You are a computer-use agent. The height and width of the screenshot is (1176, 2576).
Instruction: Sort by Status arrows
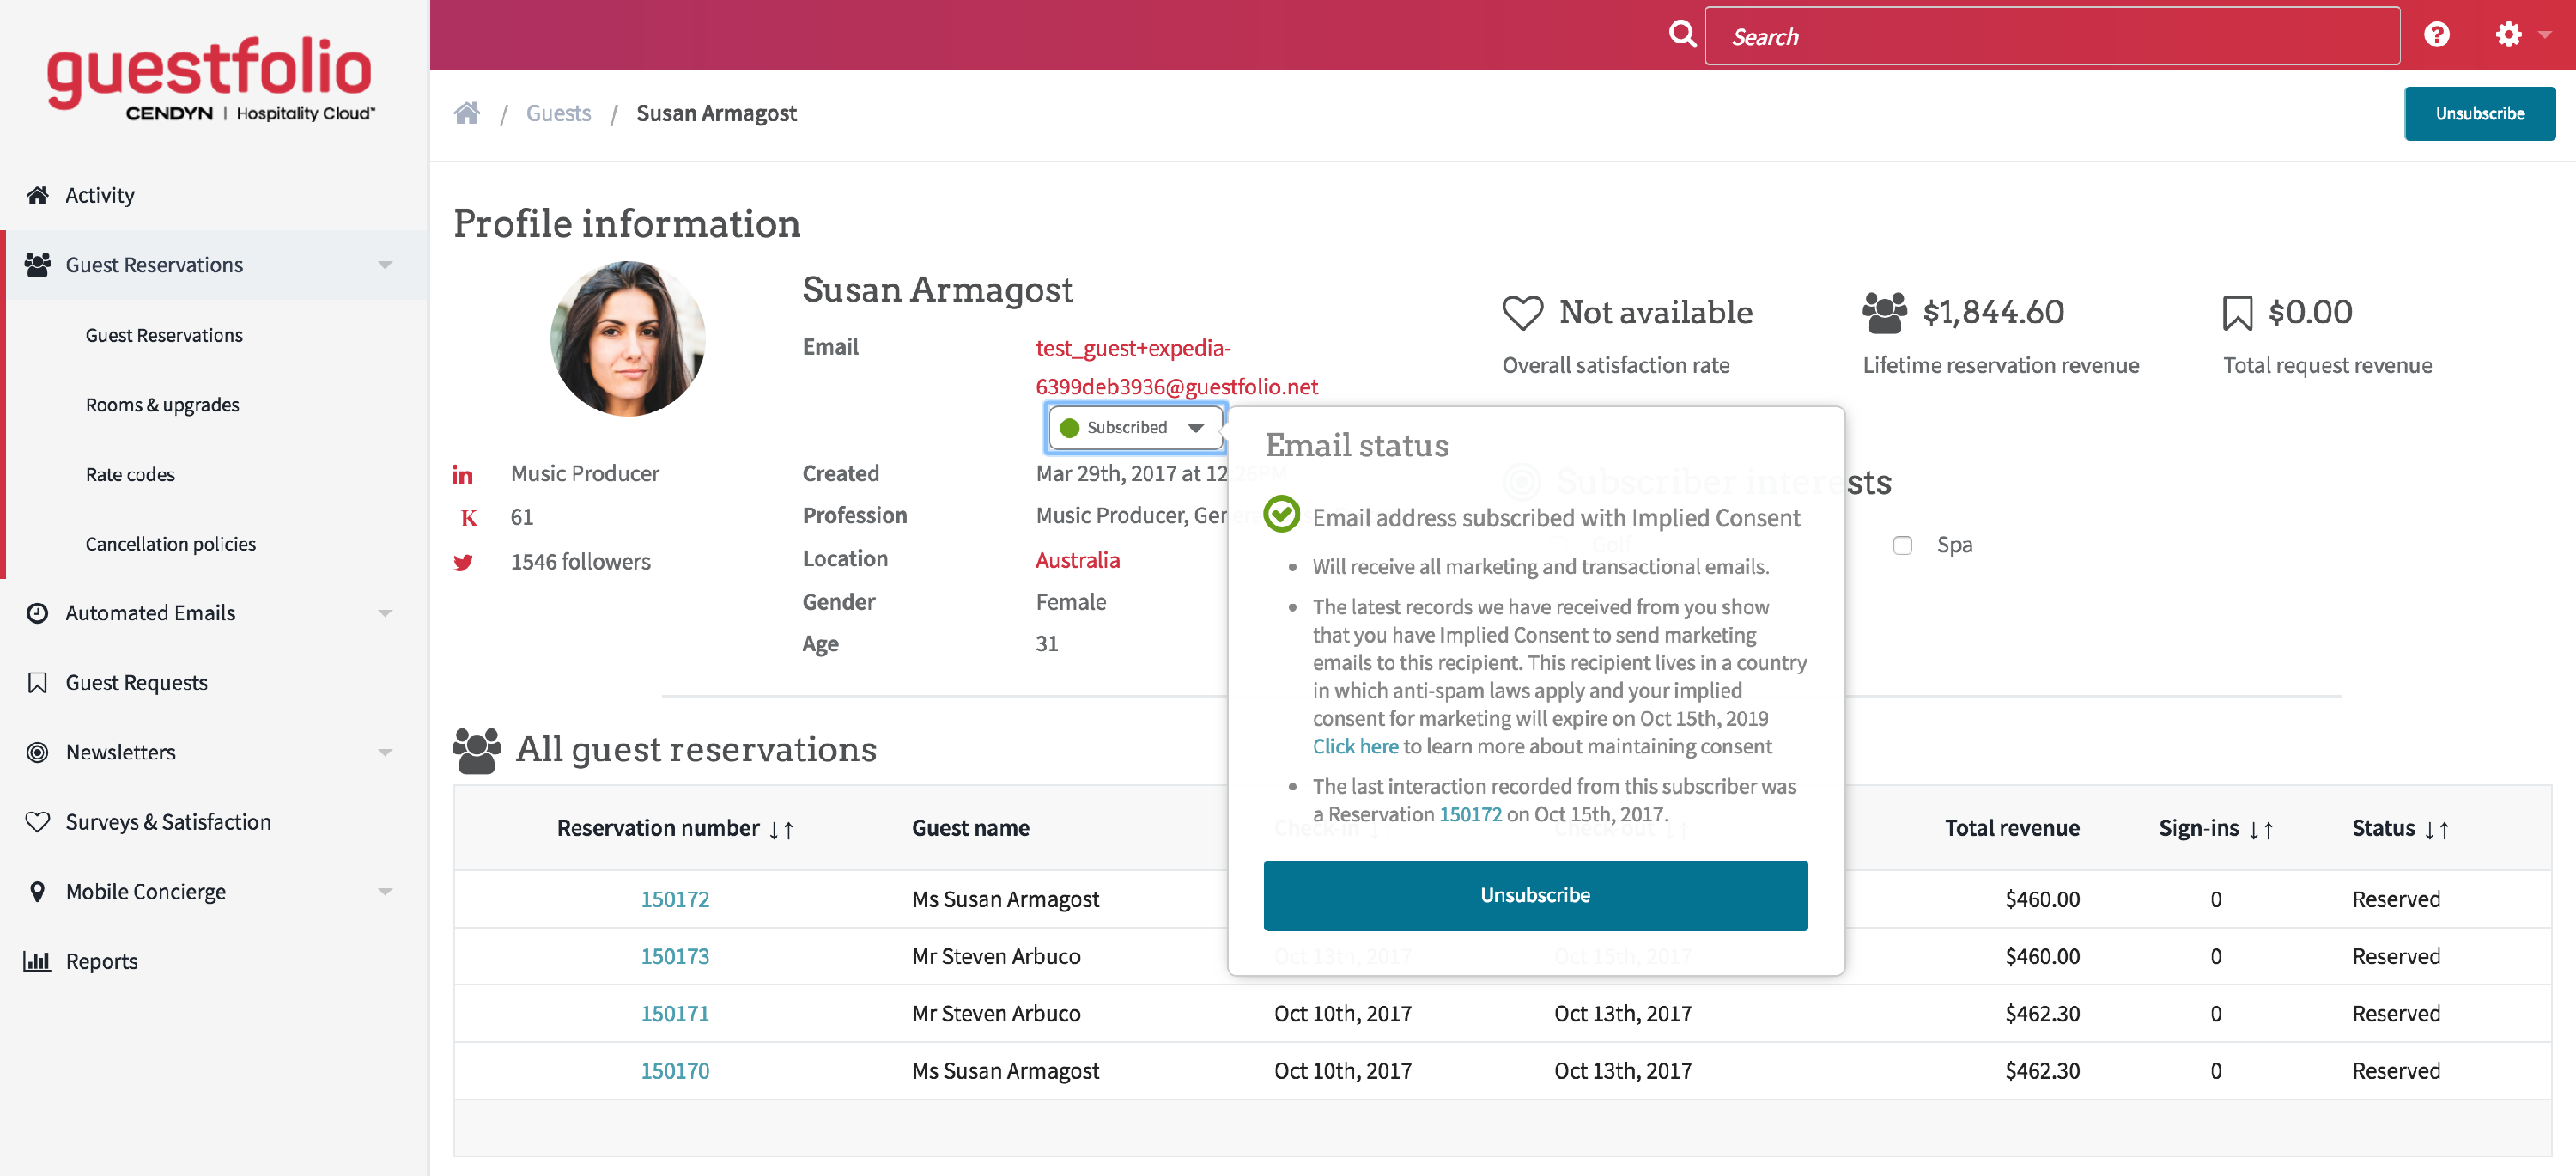click(2437, 830)
